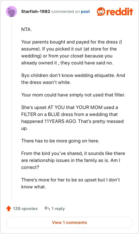Click 'There has to be more' line
The height and width of the screenshot is (234, 139).
click(x=60, y=141)
